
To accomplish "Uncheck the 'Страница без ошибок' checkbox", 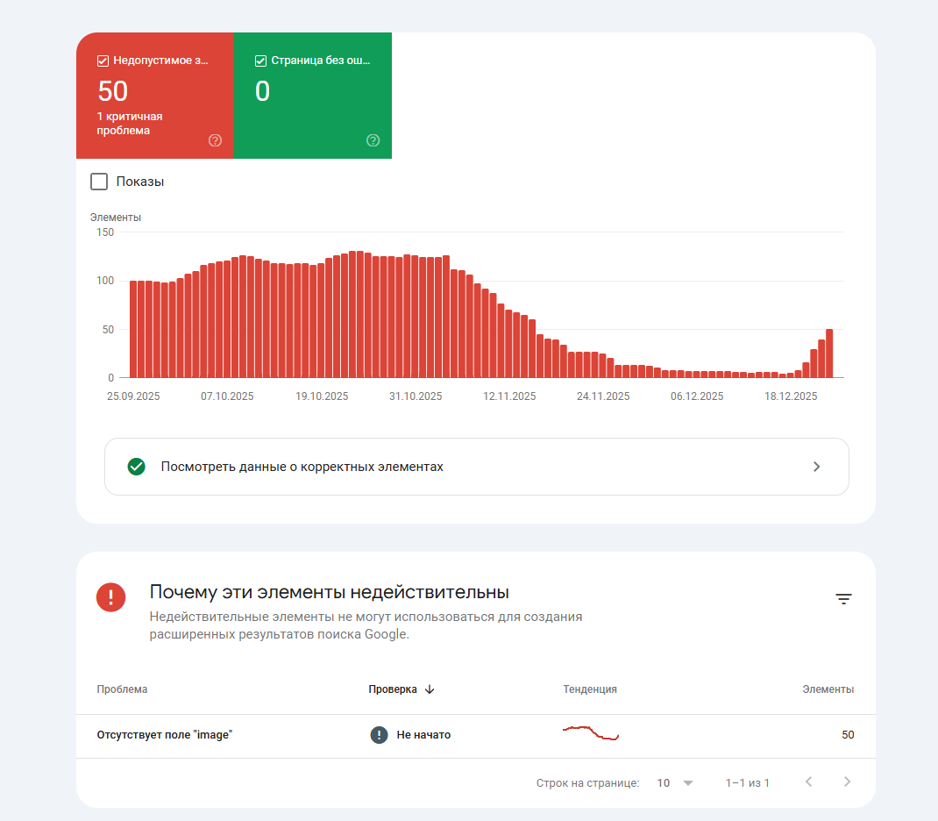I will pyautogui.click(x=260, y=61).
